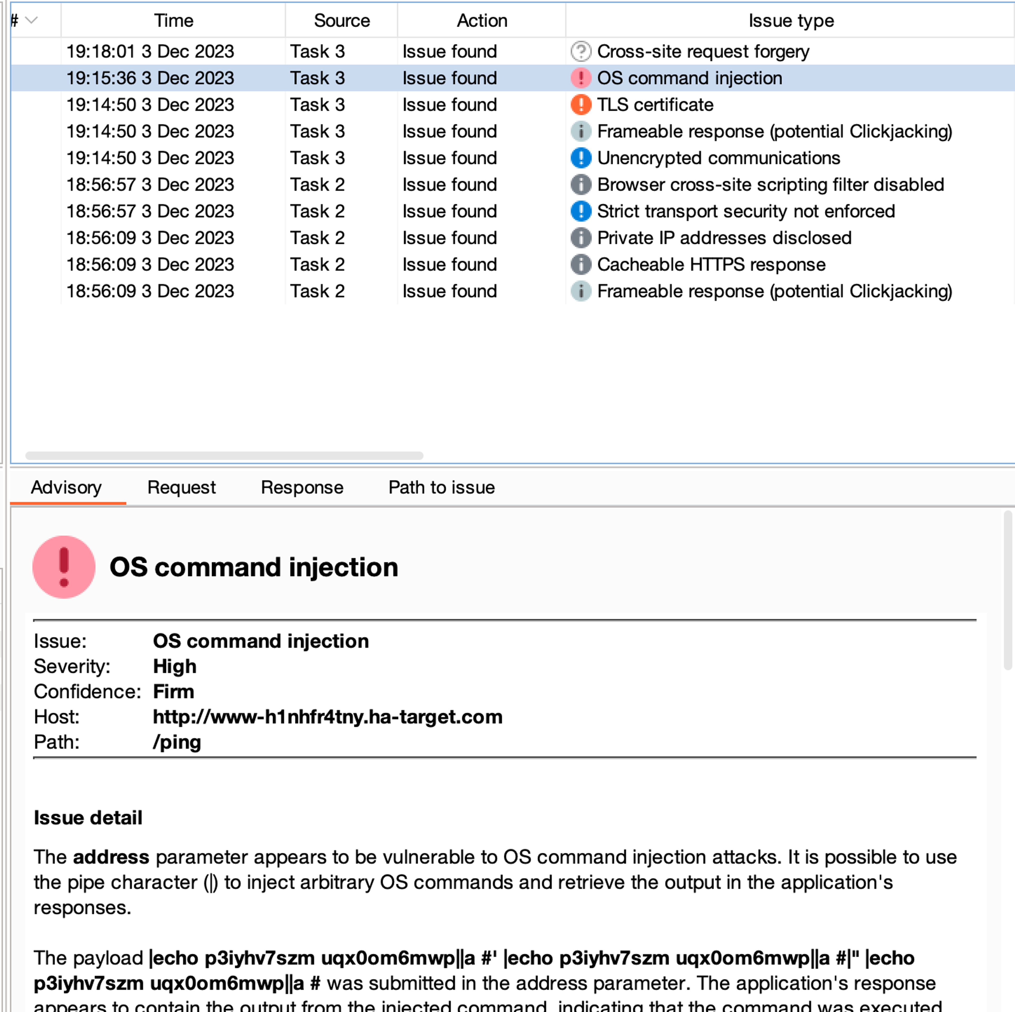Open the # column sort dropdown arrow
Screen dimensions: 1015x1012
coord(32,21)
